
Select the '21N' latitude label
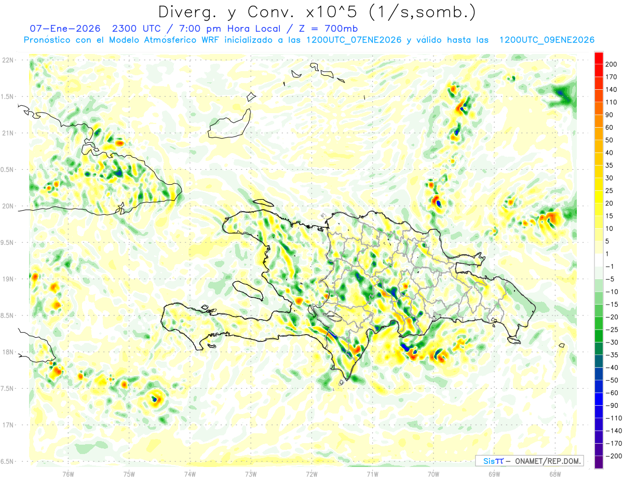coord(7,133)
